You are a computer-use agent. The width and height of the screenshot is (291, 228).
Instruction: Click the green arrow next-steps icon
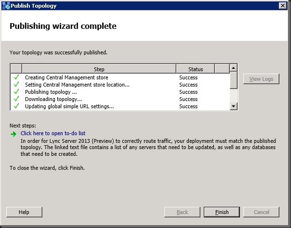(13, 134)
